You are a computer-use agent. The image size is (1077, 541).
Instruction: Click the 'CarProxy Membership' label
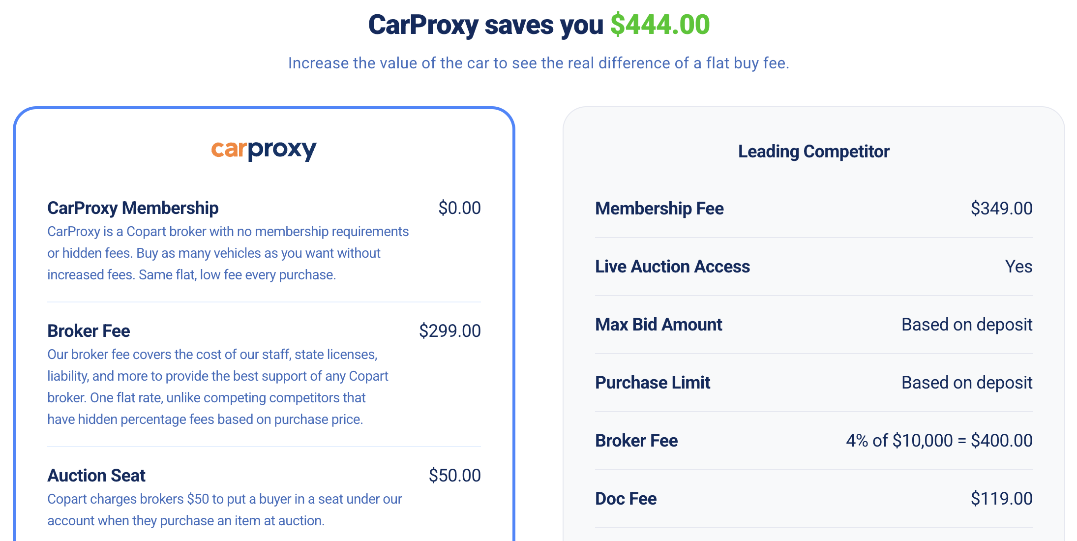click(133, 208)
